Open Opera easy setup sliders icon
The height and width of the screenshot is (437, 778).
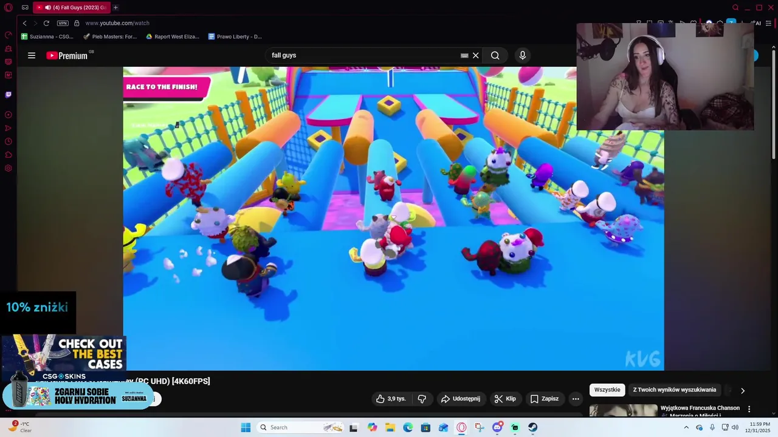click(x=769, y=23)
